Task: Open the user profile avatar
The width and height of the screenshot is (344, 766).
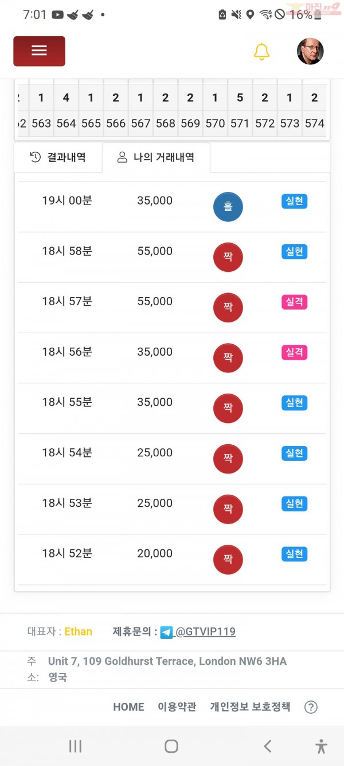Action: 310,51
